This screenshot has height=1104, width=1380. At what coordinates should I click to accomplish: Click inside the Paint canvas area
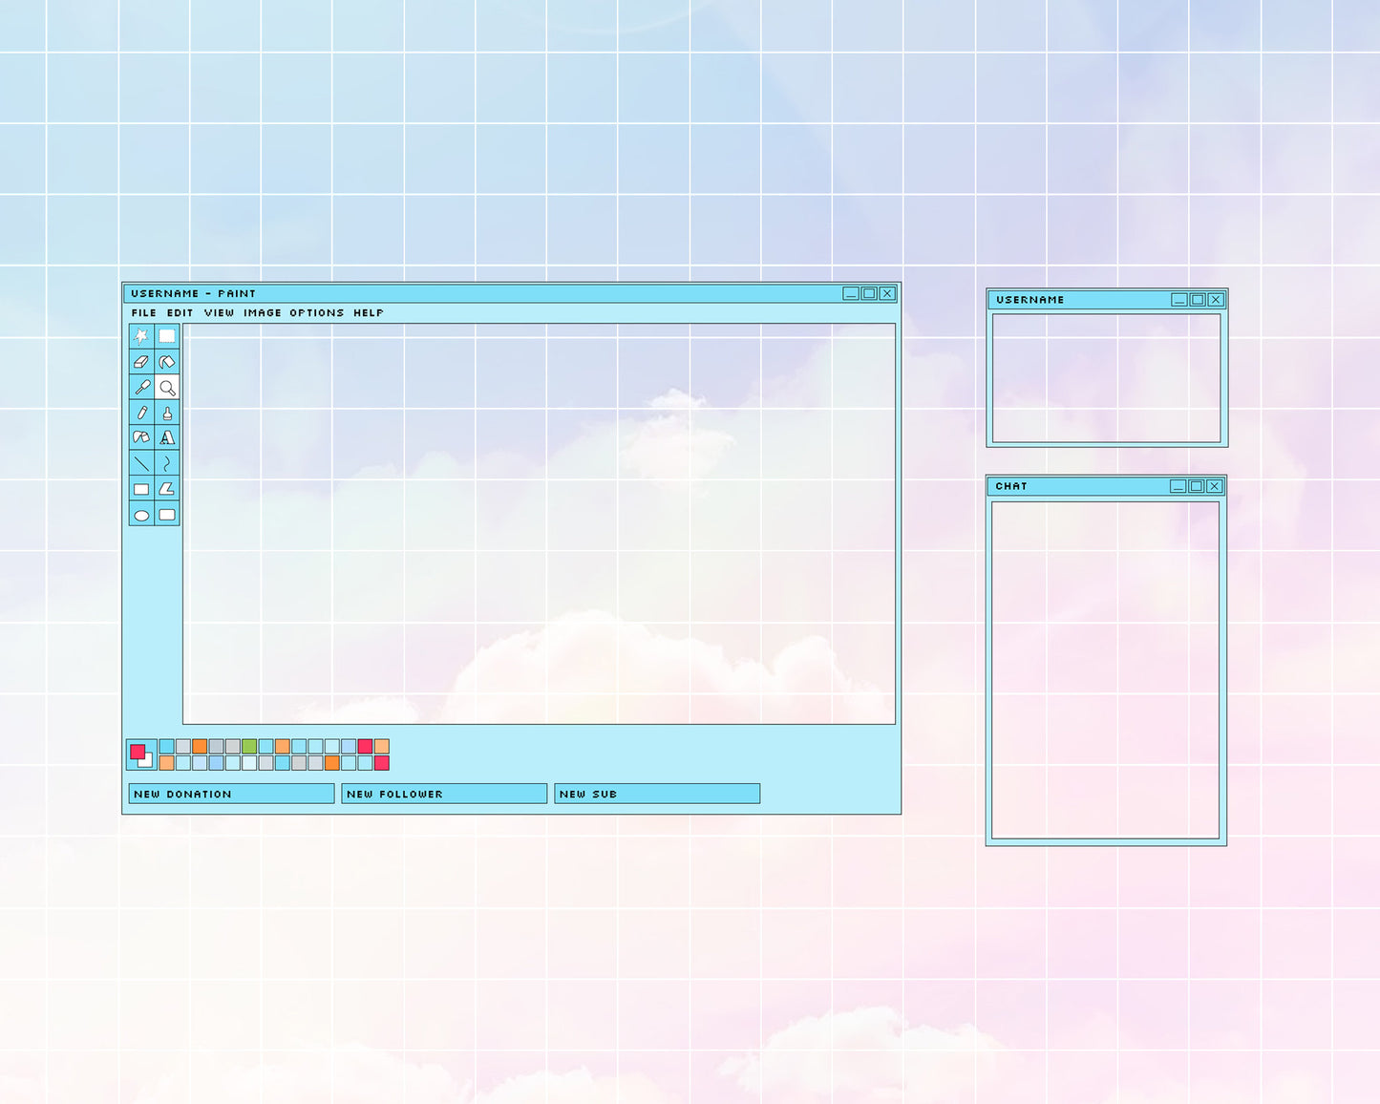pyautogui.click(x=535, y=525)
